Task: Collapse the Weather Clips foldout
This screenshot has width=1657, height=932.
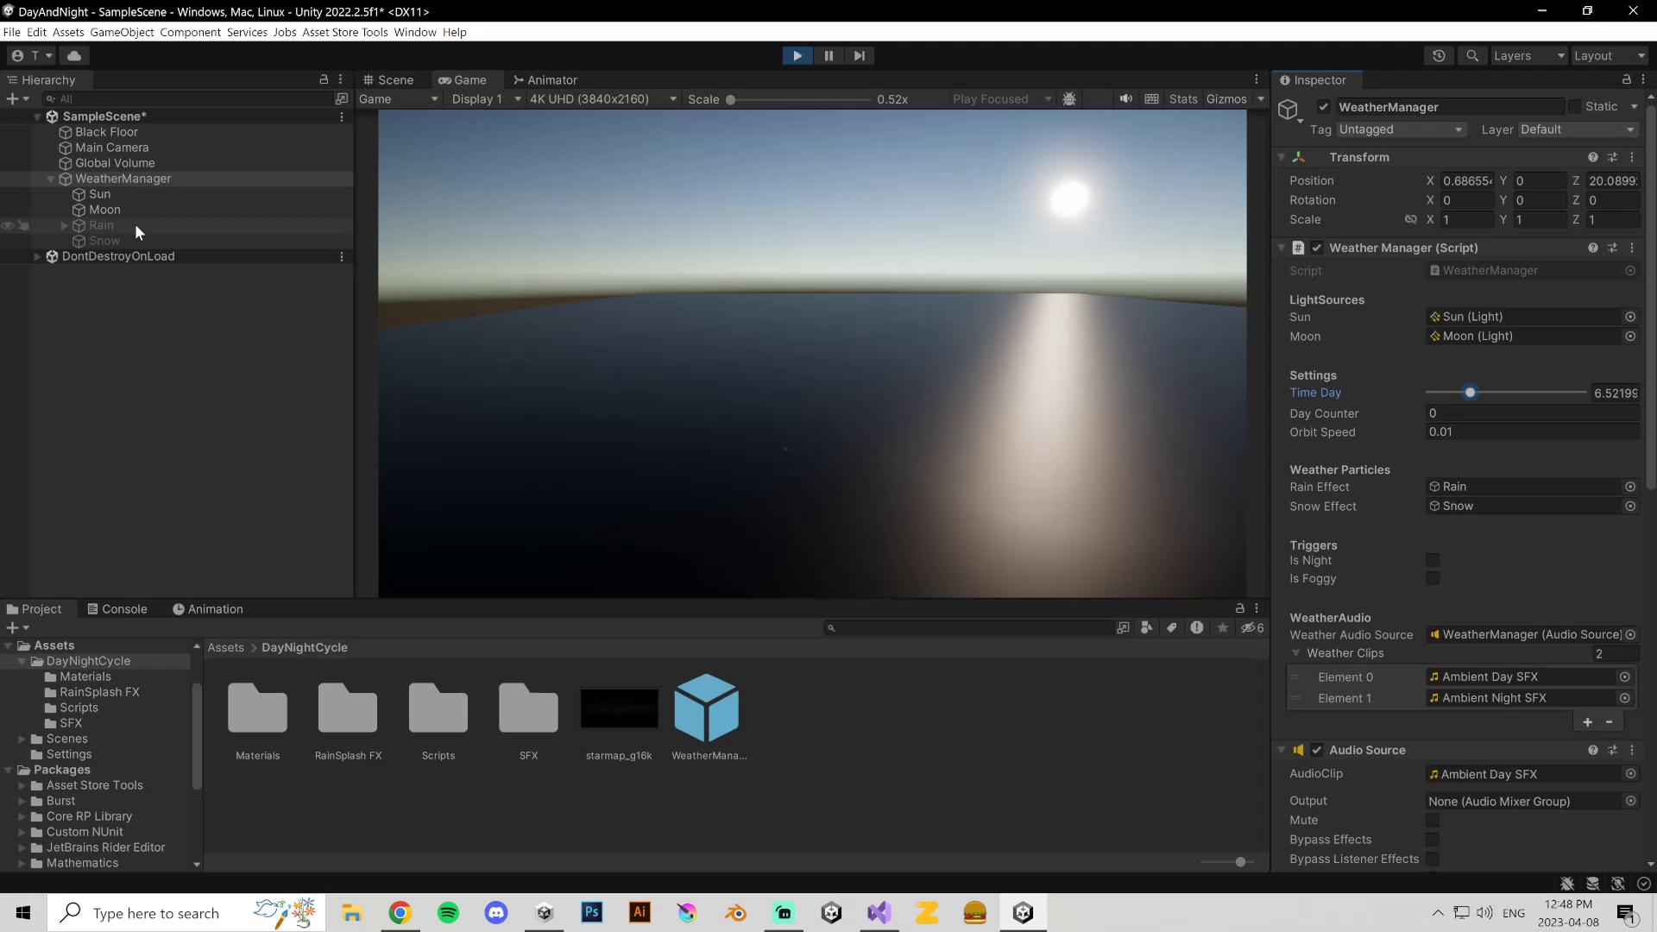Action: tap(1295, 653)
